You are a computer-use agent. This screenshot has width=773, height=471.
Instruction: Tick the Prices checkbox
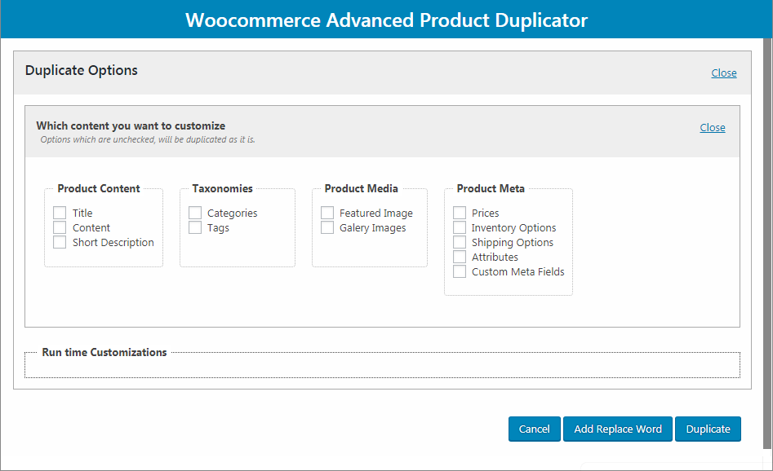[460, 213]
